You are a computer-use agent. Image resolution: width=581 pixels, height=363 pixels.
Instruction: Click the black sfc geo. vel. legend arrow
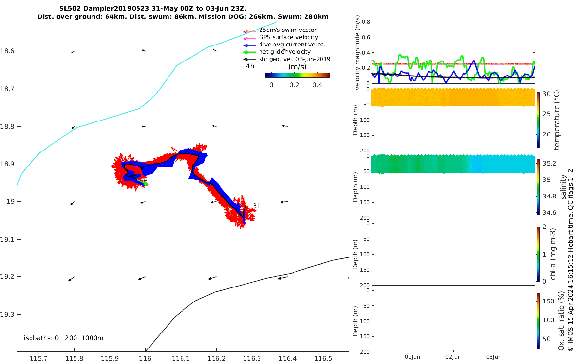249,59
